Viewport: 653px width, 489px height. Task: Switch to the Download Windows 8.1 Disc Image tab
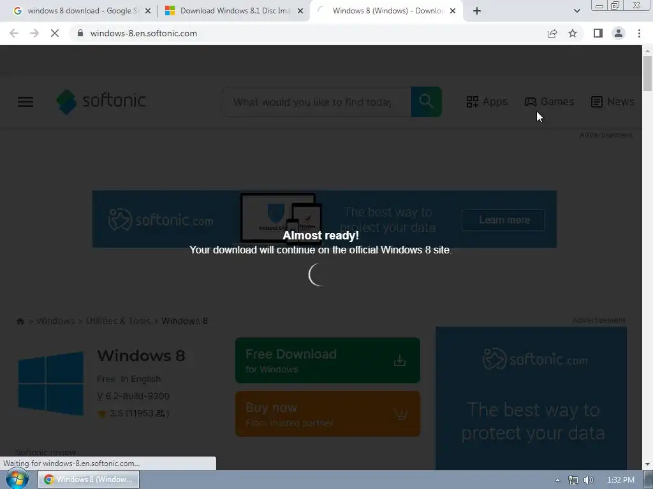[233, 11]
